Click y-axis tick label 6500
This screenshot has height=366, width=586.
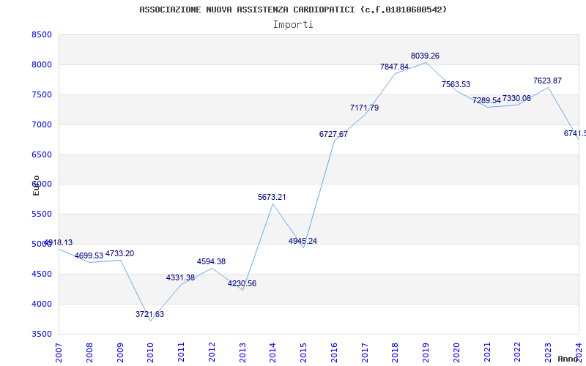click(x=42, y=154)
